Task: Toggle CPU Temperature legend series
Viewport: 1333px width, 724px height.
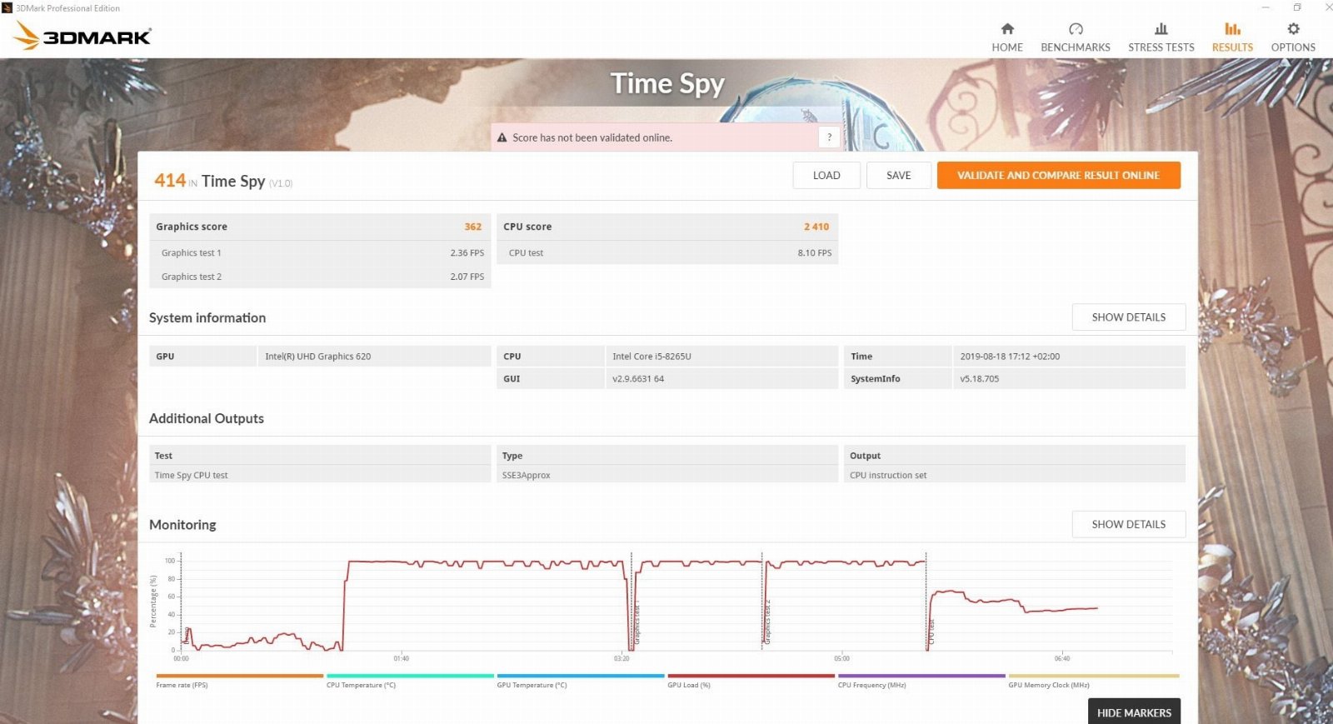Action: pos(361,685)
